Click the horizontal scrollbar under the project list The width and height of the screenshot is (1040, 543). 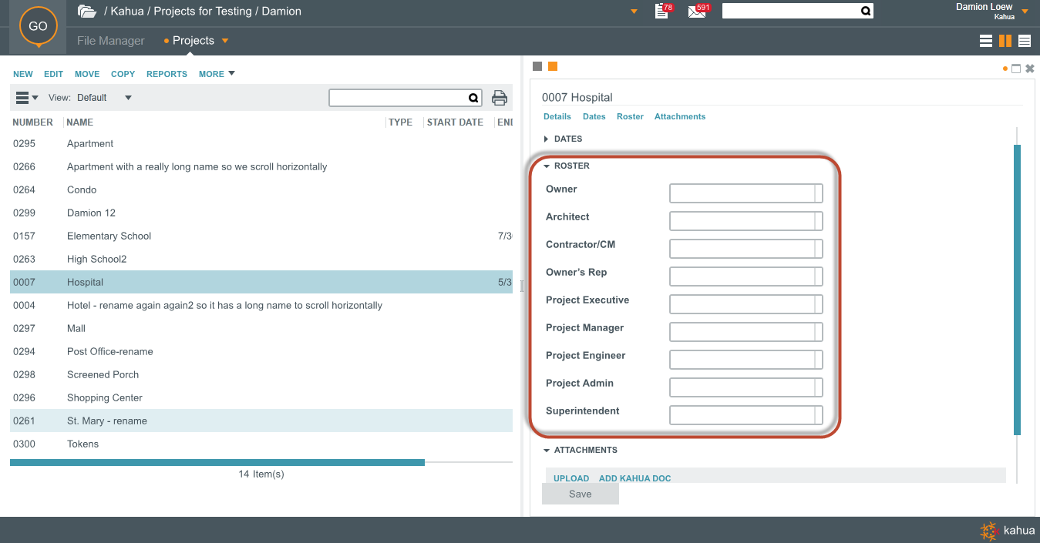click(x=217, y=462)
